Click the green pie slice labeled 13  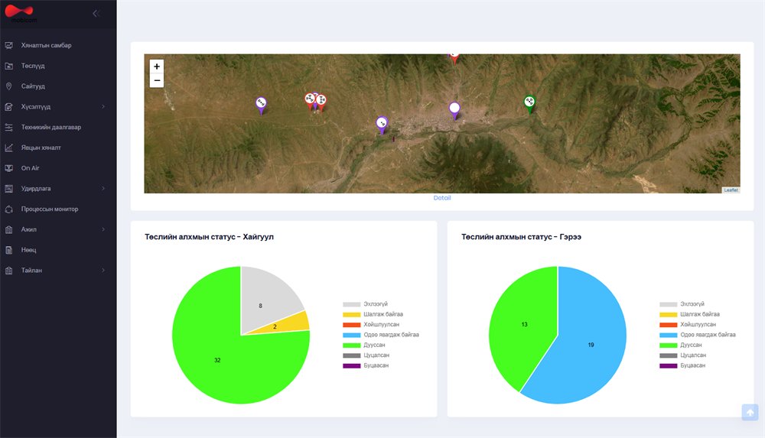coord(524,324)
